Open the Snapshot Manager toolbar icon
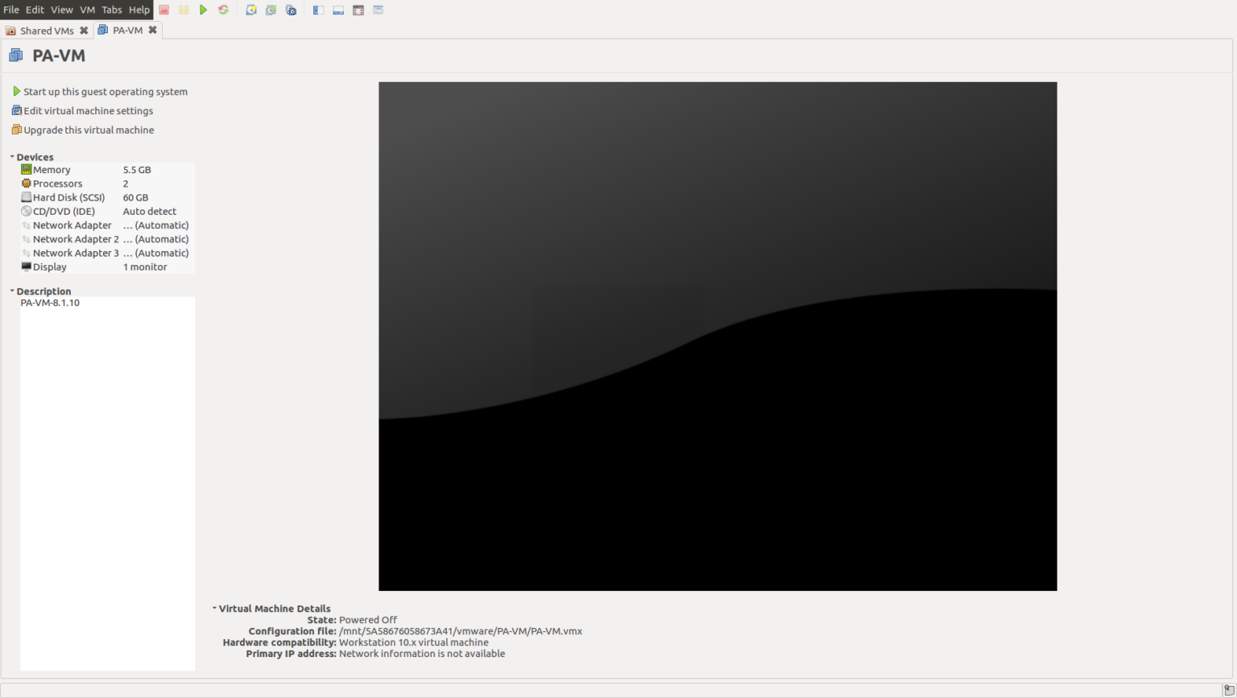 pos(291,10)
